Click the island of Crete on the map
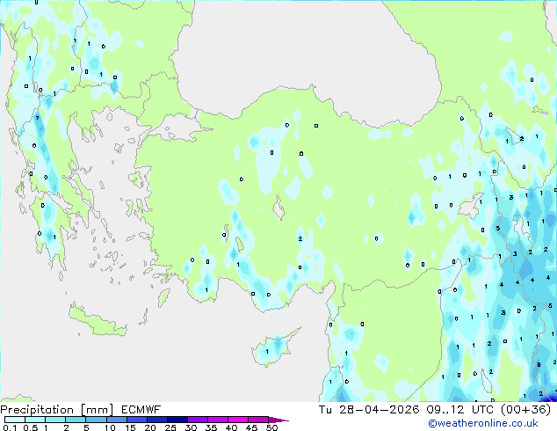The height and width of the screenshot is (431, 557). coord(97,322)
